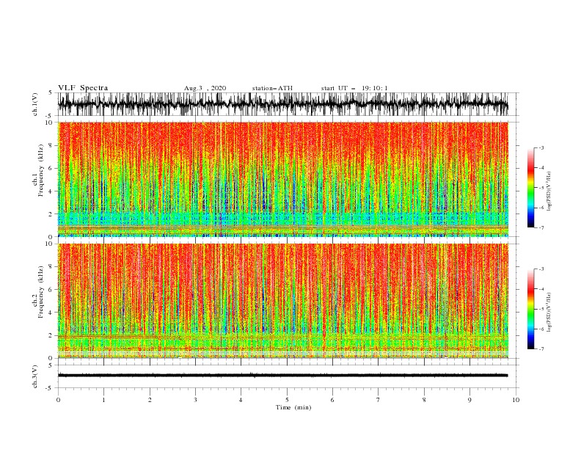Click the ch.1 colorbar 'log(PSD)(V²/Hz)' label
Image resolution: width=581 pixels, height=449 pixels.
549,191
